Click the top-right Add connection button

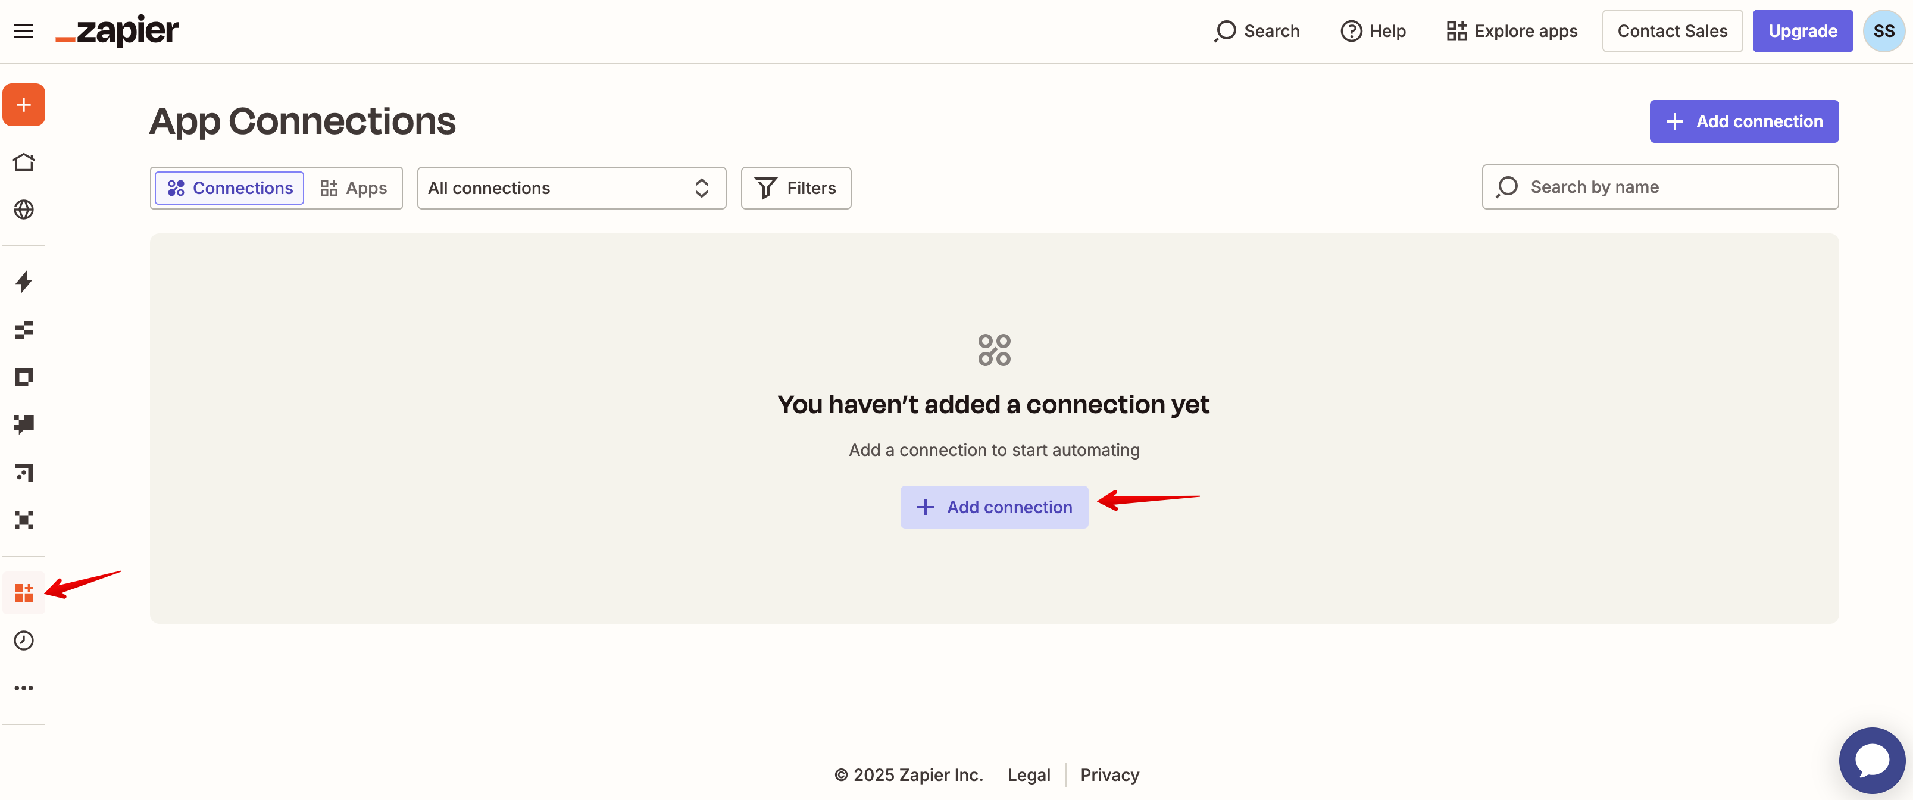(x=1743, y=121)
